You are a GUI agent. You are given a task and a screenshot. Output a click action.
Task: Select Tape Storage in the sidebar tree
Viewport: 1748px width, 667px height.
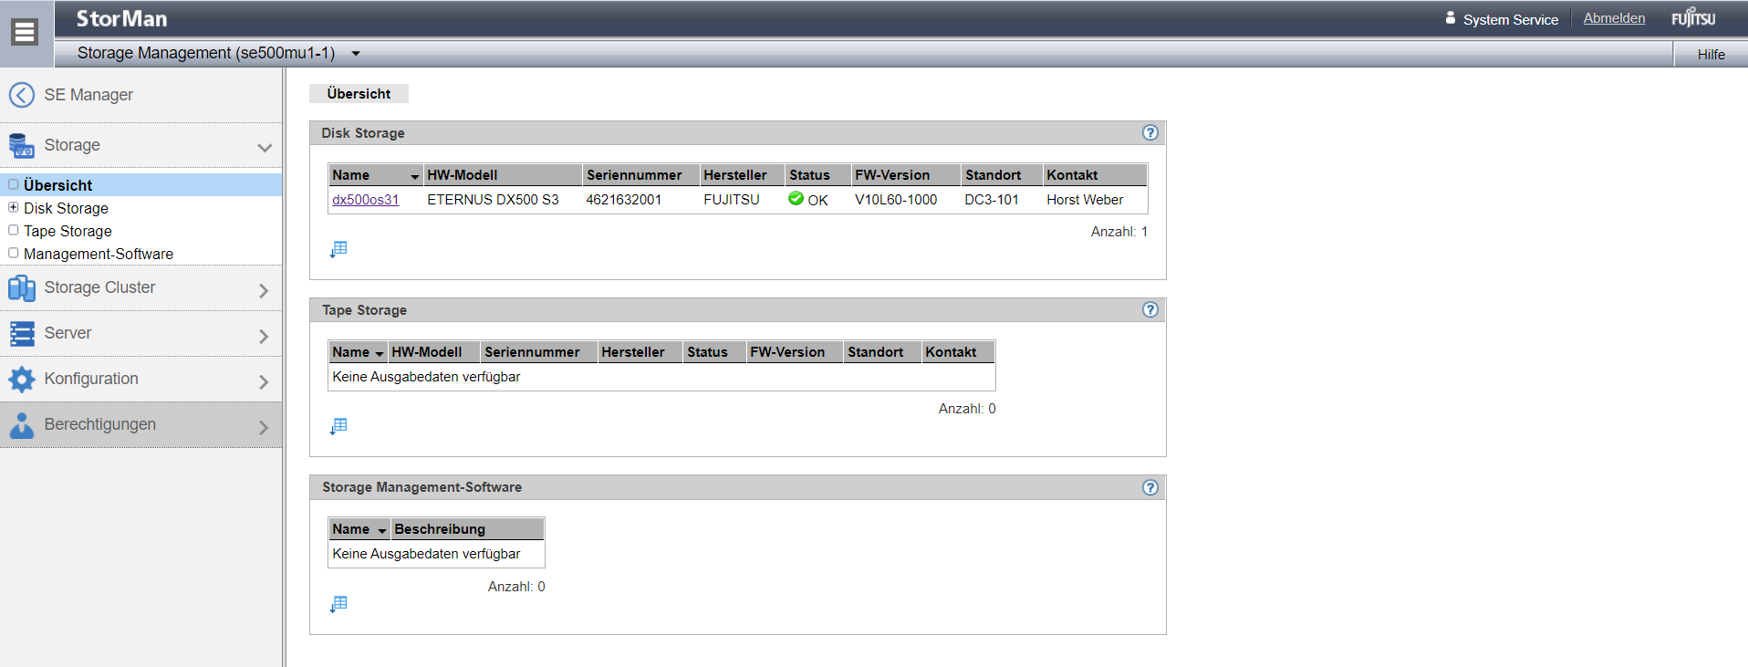click(x=68, y=231)
